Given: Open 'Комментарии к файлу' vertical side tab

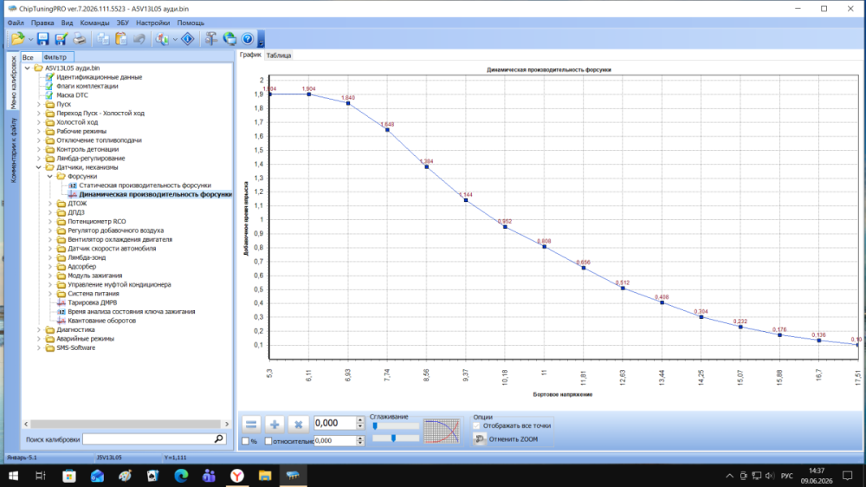Looking at the screenshot, I should [13, 151].
